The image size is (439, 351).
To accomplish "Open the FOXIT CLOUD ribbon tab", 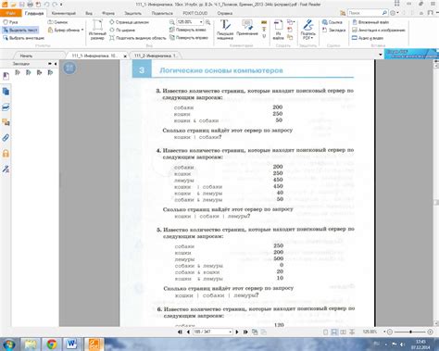I will (195, 13).
